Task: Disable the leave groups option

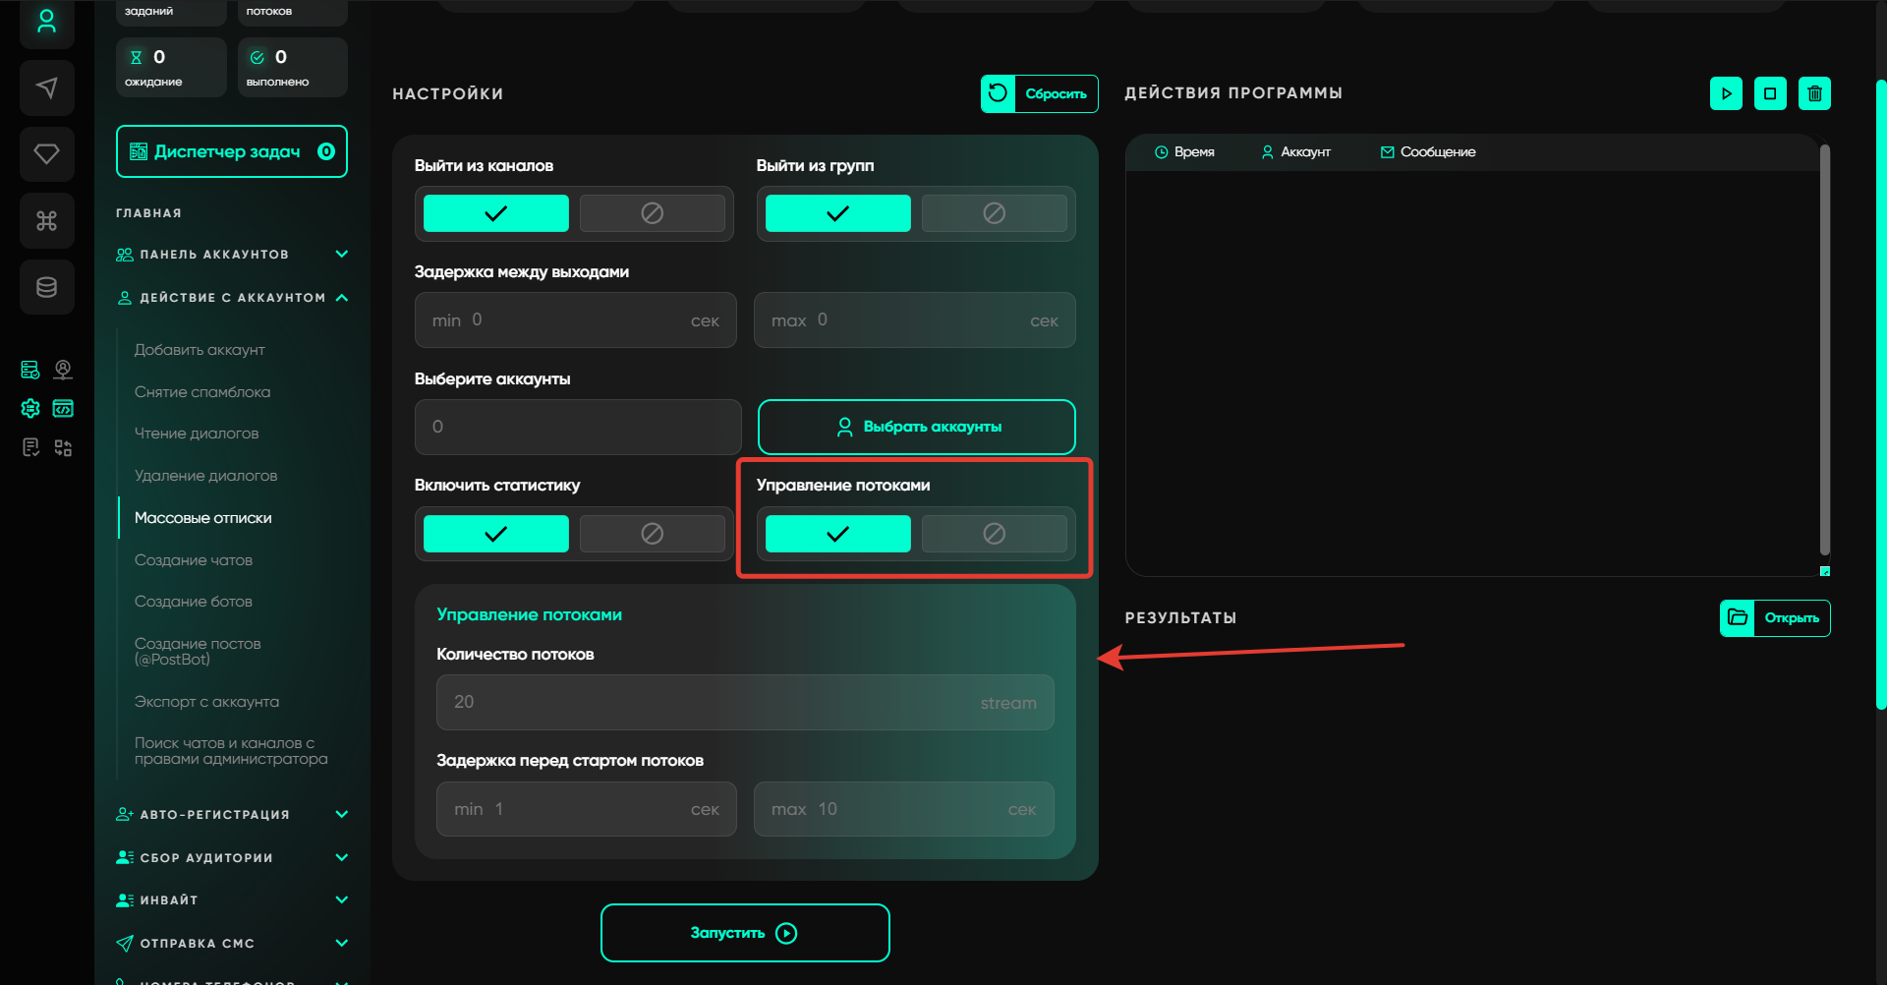Action: click(x=994, y=213)
